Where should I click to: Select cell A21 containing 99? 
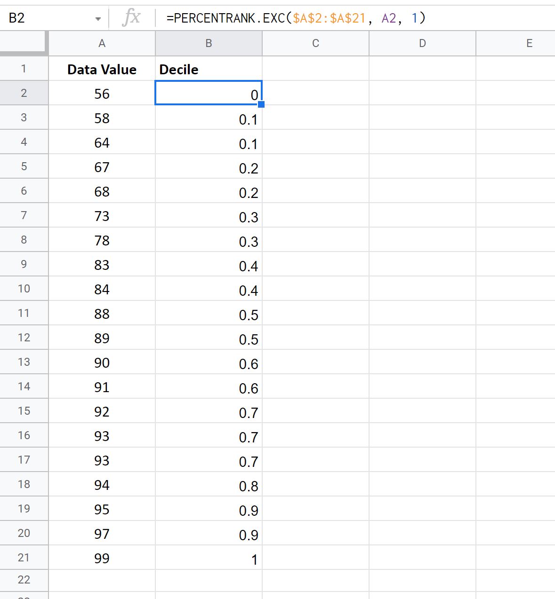click(x=102, y=558)
